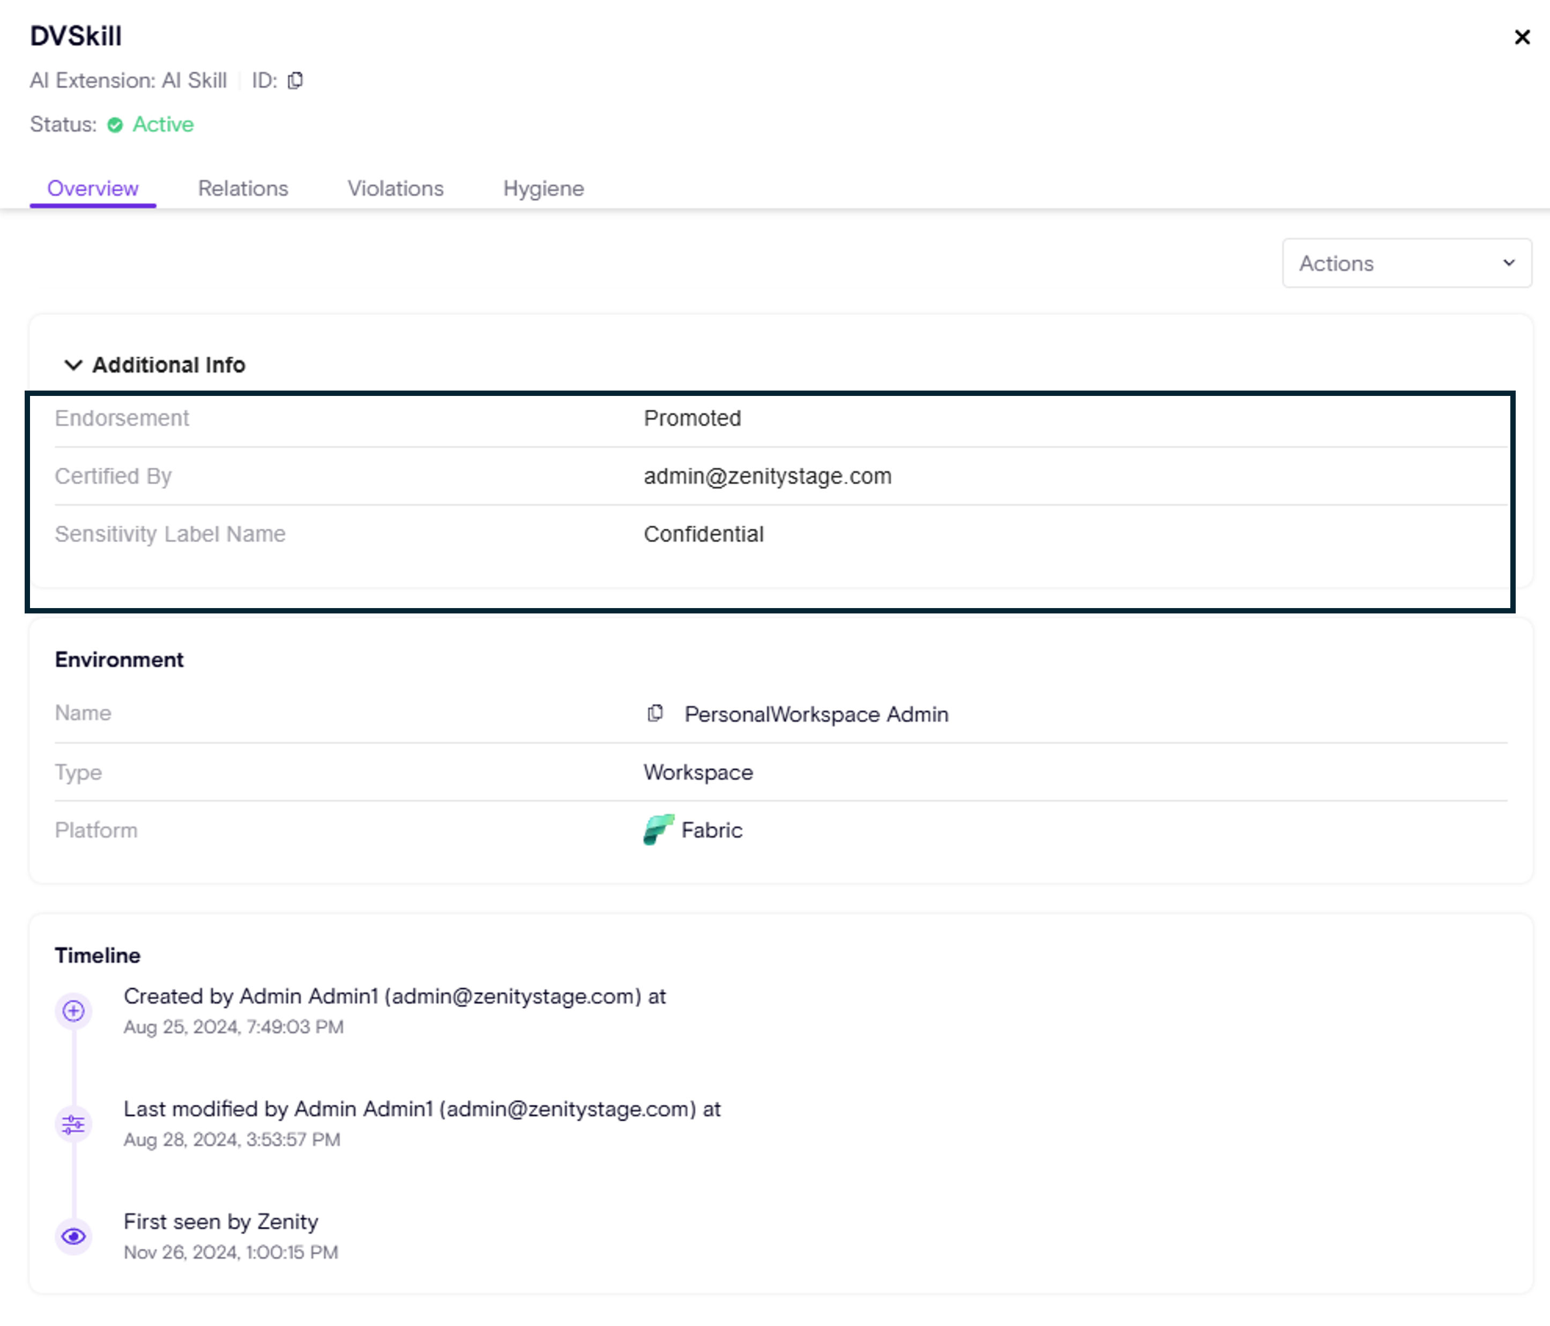Click the PersonalWorkspace Admin name text
The image size is (1550, 1326).
point(816,714)
